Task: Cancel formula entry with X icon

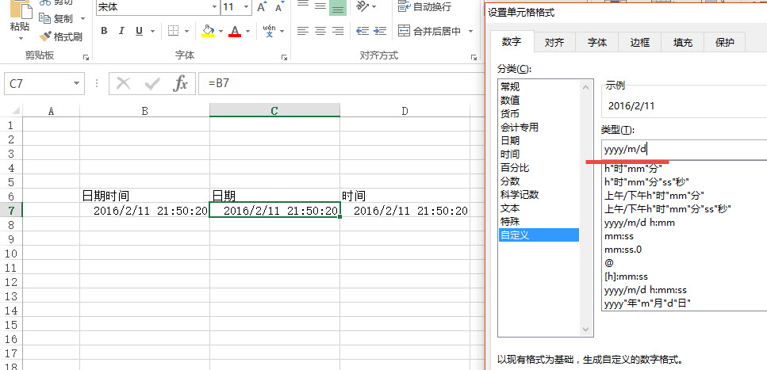Action: point(123,84)
